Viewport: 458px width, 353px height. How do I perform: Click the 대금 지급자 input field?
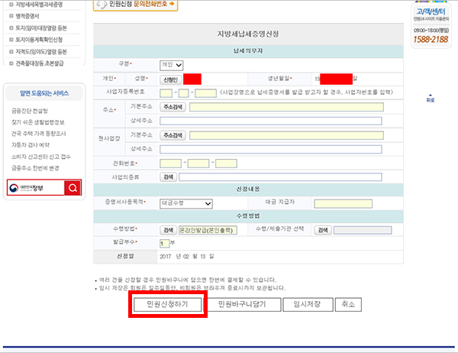pos(343,203)
